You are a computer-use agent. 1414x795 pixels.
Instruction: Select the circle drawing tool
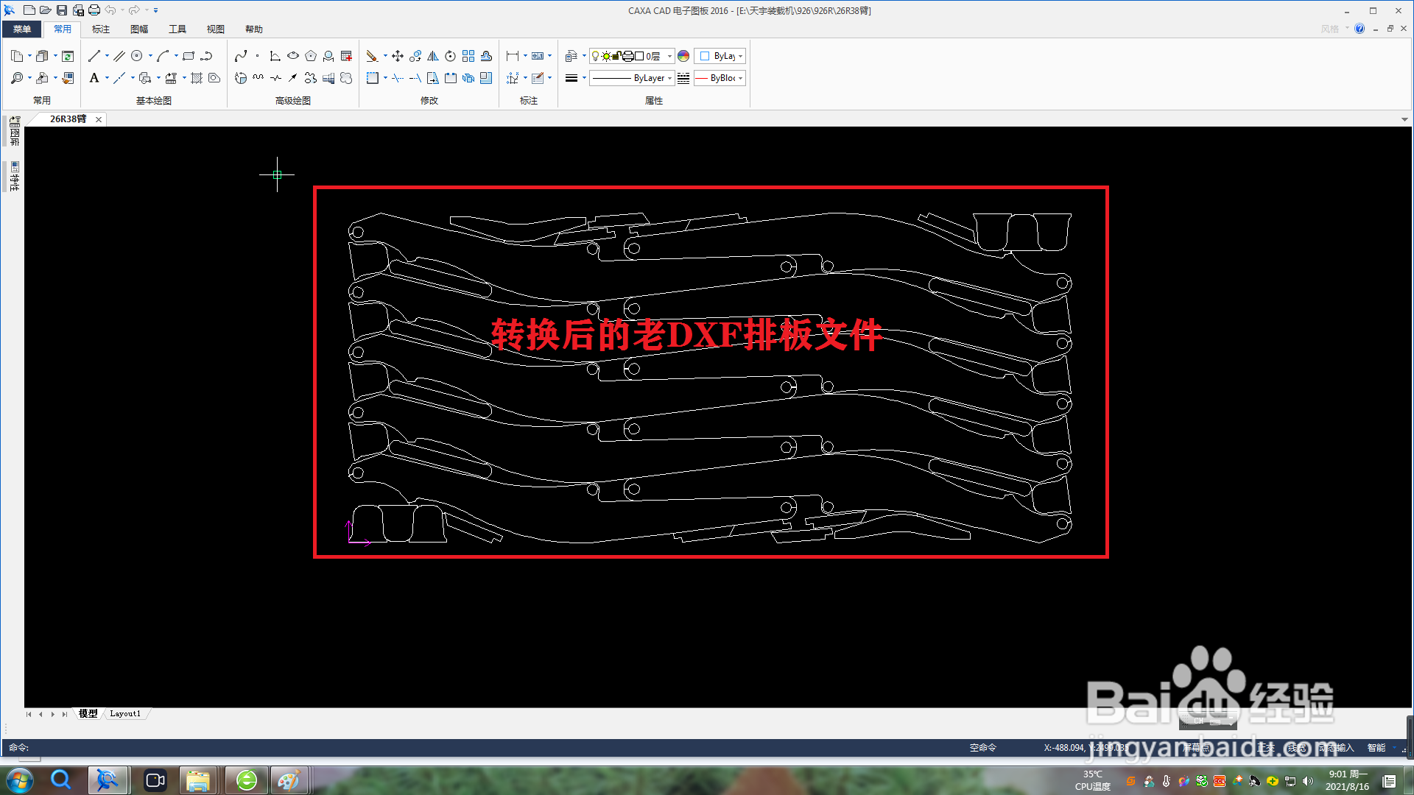[x=137, y=56]
